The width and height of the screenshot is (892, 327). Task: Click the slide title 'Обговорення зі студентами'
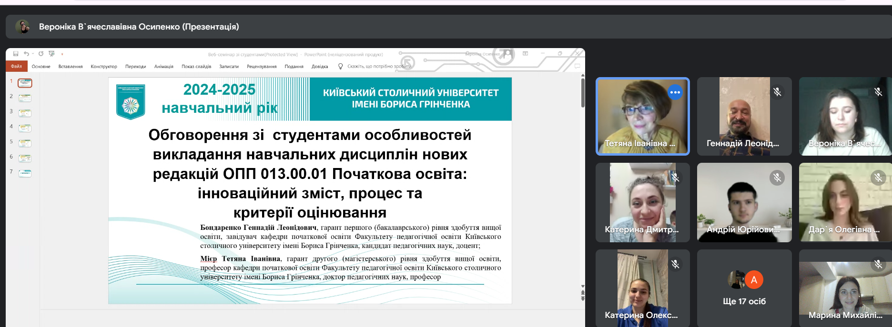[310, 173]
